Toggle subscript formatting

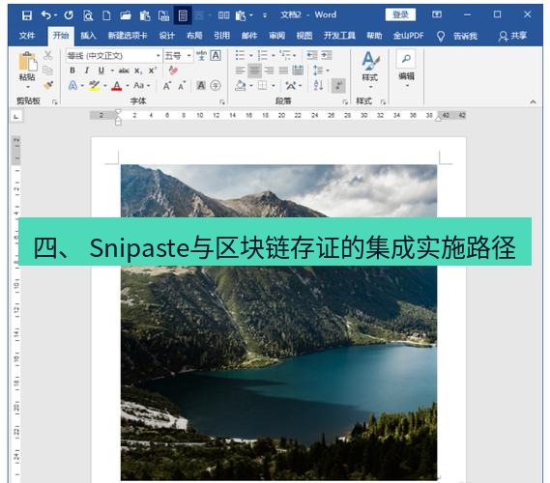(138, 71)
